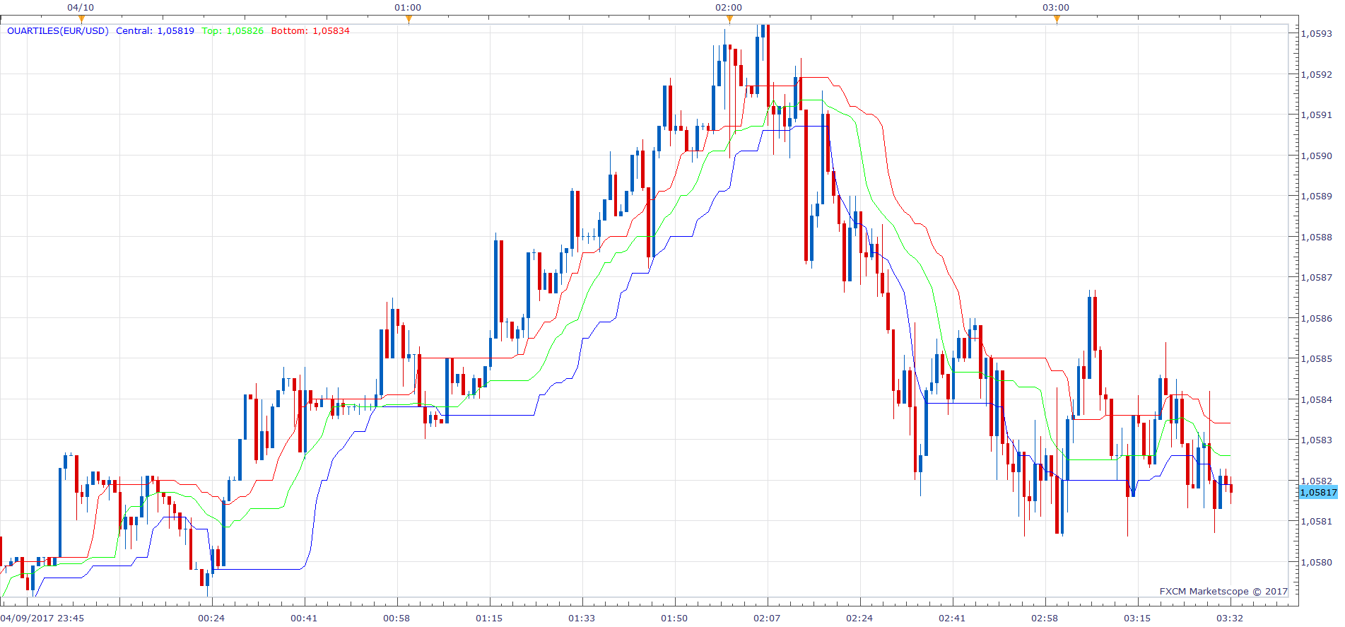Click the 02:41 time axis label
1345x627 pixels.
[x=952, y=618]
